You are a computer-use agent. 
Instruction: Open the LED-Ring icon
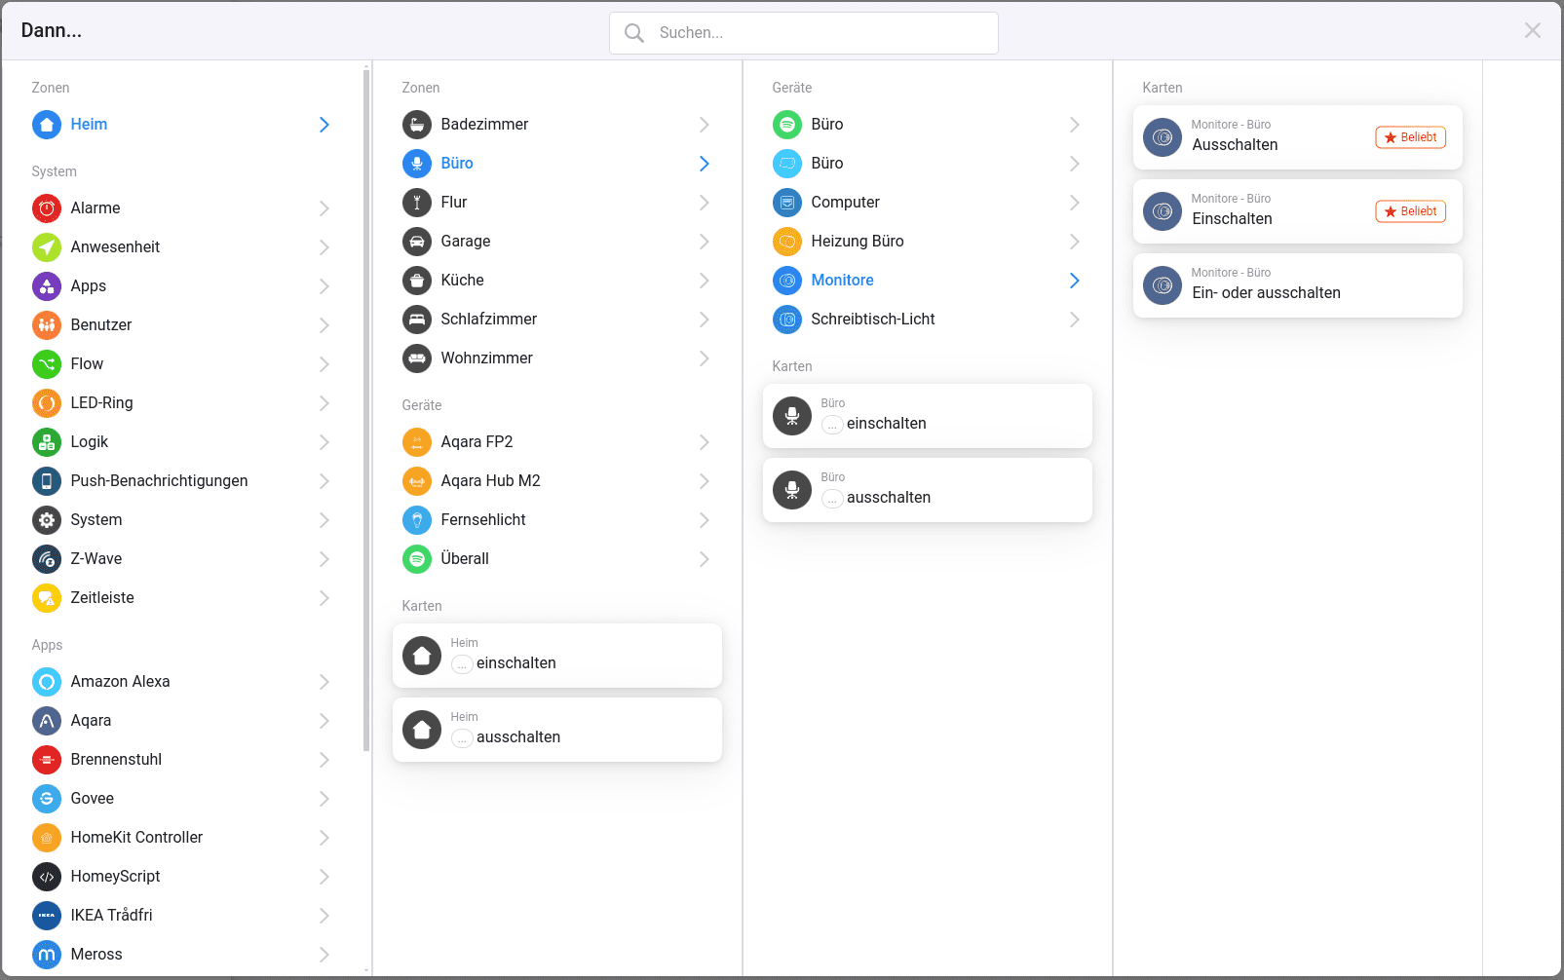coord(47,403)
